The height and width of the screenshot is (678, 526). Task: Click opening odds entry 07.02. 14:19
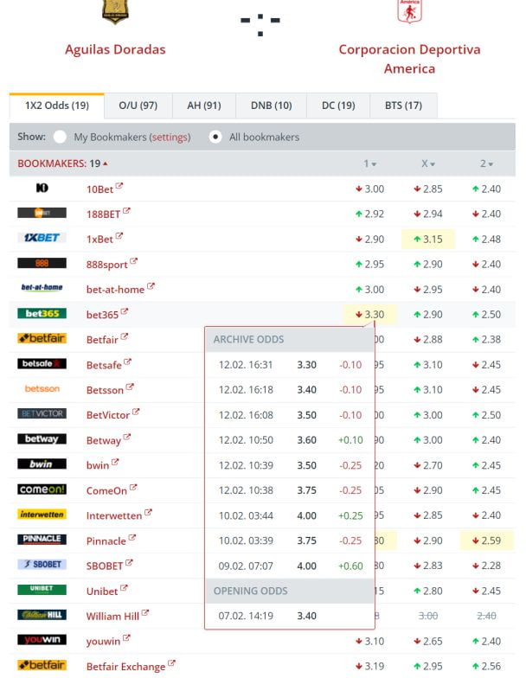click(x=289, y=616)
